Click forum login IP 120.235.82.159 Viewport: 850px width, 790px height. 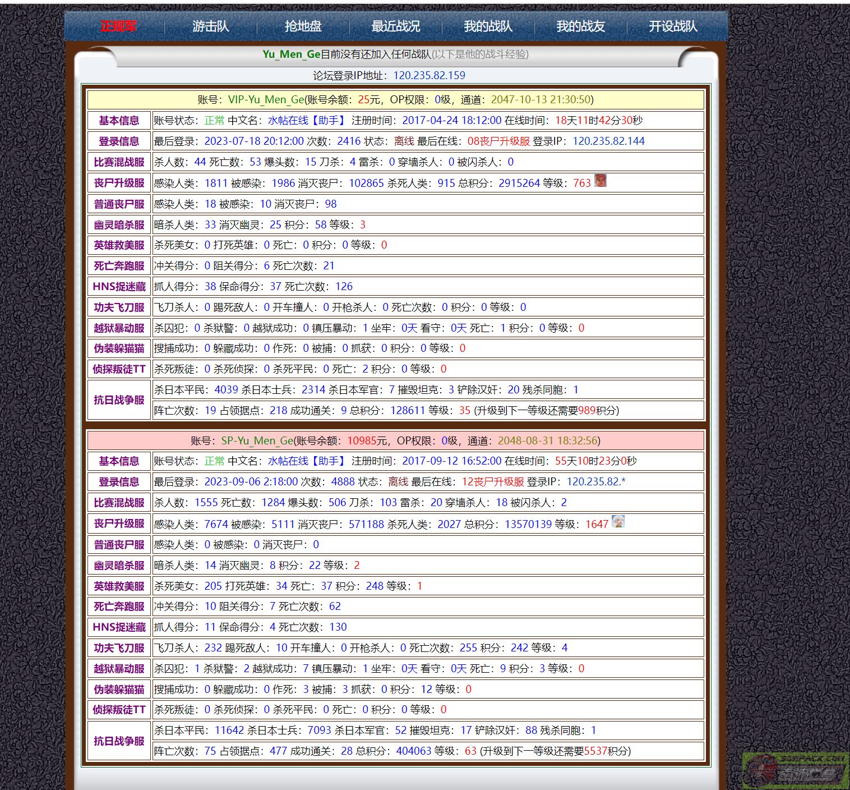[x=429, y=76]
